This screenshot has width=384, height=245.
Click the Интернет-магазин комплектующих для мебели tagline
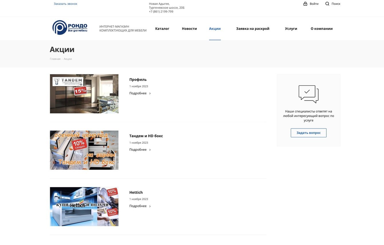[123, 29]
